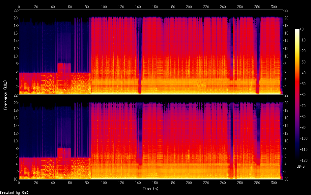The image size is (311, 195).
Task: Click "0" on the bottom time axis
Action: (19, 183)
